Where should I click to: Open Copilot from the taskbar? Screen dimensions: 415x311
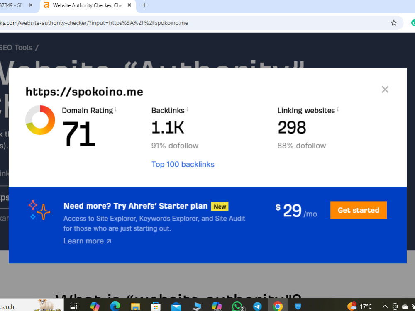click(x=95, y=306)
